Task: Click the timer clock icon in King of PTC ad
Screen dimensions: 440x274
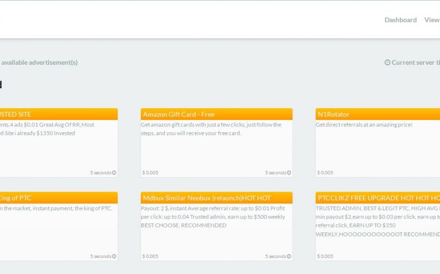Action: 114,256
